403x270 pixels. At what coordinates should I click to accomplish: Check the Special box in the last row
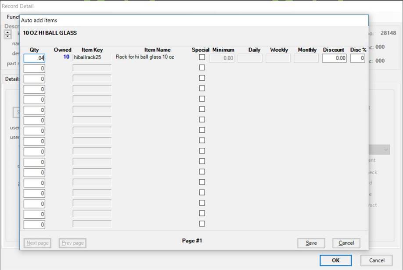[x=202, y=224]
